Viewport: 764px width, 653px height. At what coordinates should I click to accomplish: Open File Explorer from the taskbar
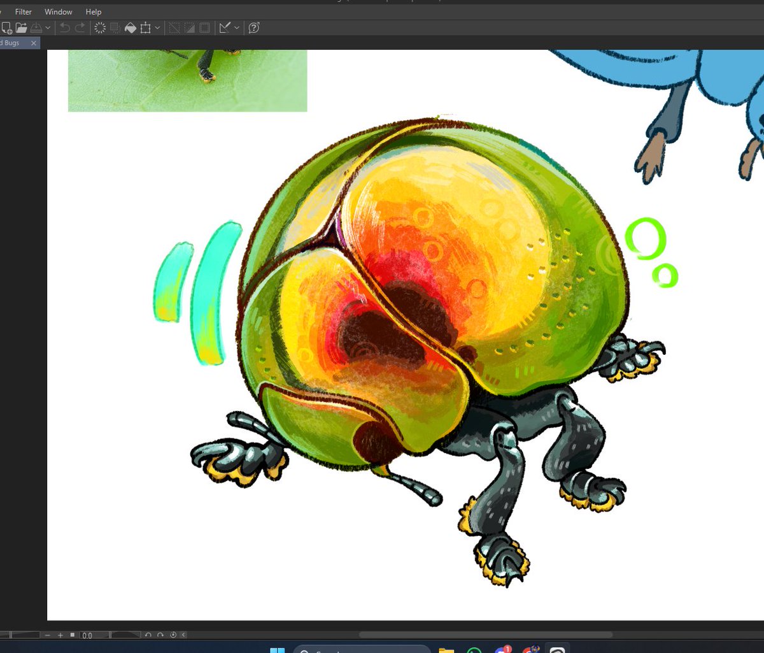(446, 650)
